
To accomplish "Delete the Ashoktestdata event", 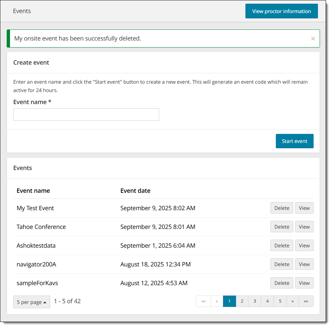I will (282, 246).
